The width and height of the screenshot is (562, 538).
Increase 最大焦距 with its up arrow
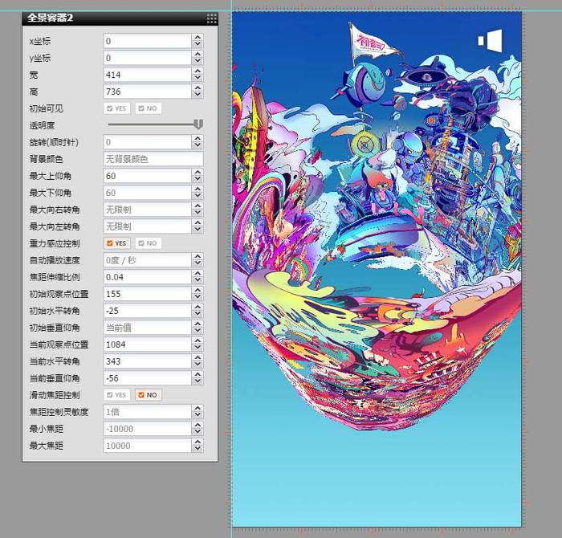coord(198,442)
